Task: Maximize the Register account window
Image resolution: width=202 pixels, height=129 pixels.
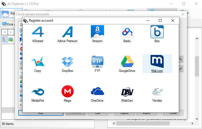Action: tap(160, 20)
